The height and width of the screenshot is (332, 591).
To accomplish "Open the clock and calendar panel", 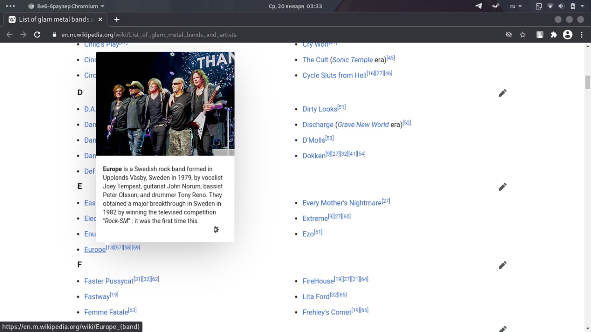I will [x=295, y=6].
